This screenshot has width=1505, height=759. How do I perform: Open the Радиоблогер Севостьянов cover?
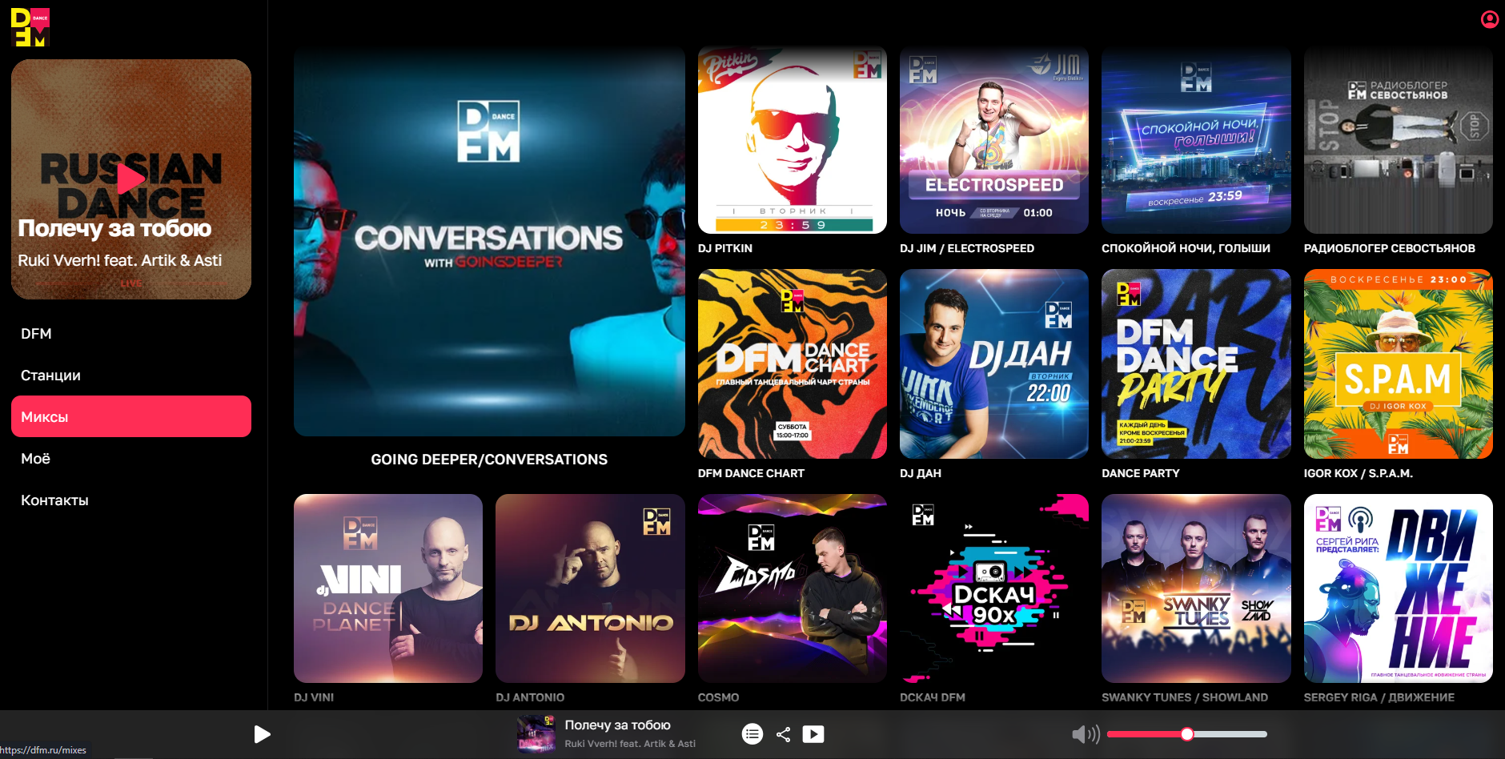click(x=1399, y=139)
